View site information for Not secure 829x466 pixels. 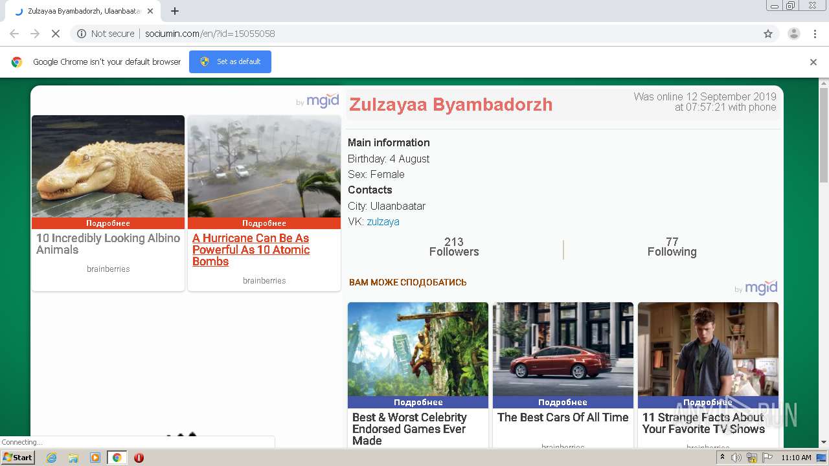point(106,34)
